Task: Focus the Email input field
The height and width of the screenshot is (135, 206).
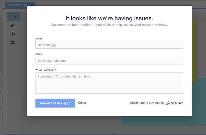Action: point(109,61)
